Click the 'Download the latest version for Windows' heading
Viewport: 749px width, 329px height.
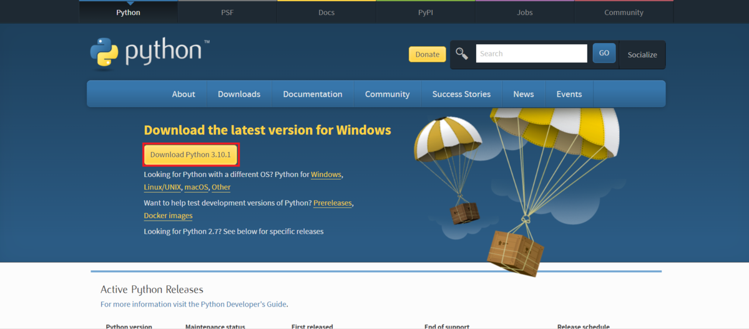(x=267, y=130)
